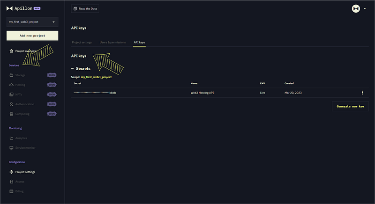Open NFTs service in sidebar
Viewport: 375px width, 204px height.
19,95
